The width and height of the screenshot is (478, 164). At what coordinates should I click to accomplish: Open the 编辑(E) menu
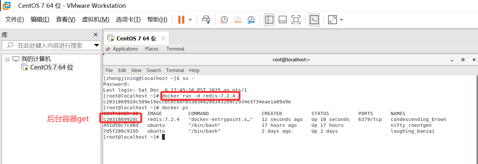[40, 20]
